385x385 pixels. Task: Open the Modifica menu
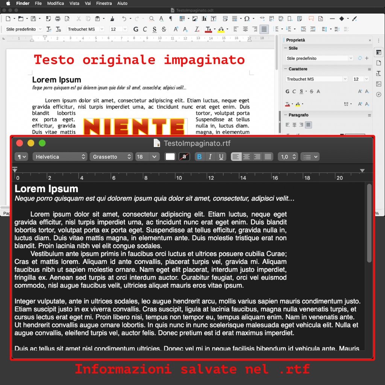click(55, 3)
